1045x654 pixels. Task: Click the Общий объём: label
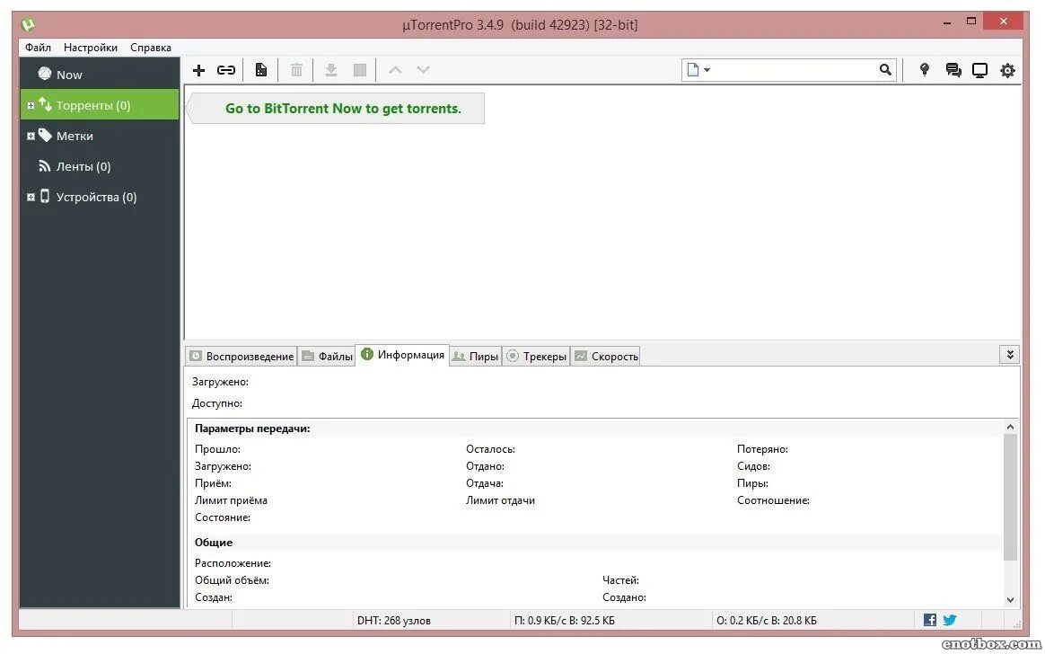pos(232,580)
